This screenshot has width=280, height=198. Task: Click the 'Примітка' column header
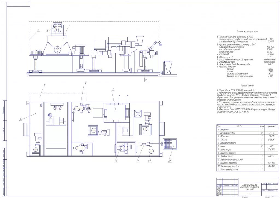tap(271, 126)
